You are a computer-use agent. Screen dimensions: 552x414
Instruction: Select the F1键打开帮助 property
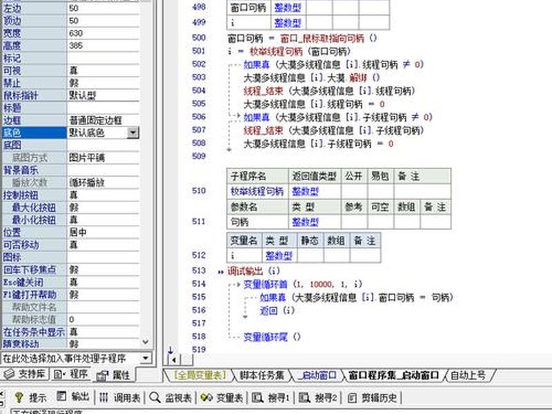point(30,295)
